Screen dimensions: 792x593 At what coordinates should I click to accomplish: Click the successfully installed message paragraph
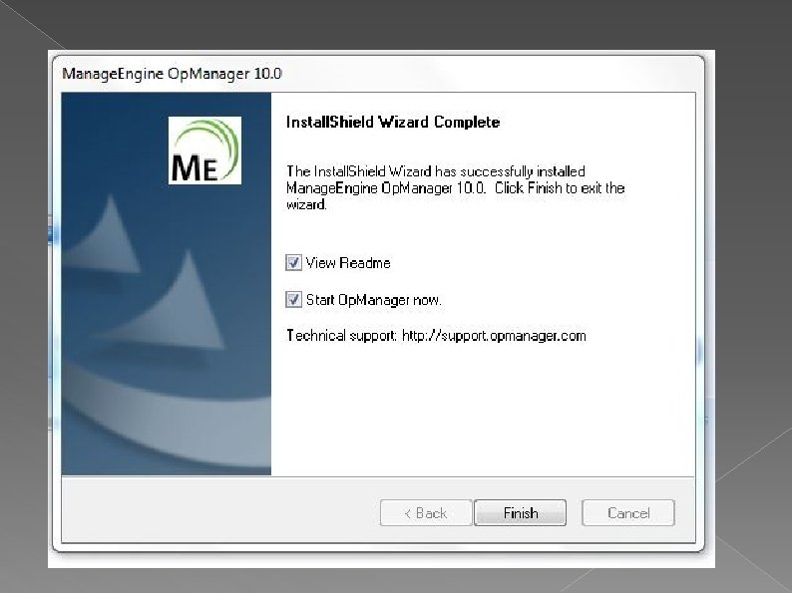456,187
